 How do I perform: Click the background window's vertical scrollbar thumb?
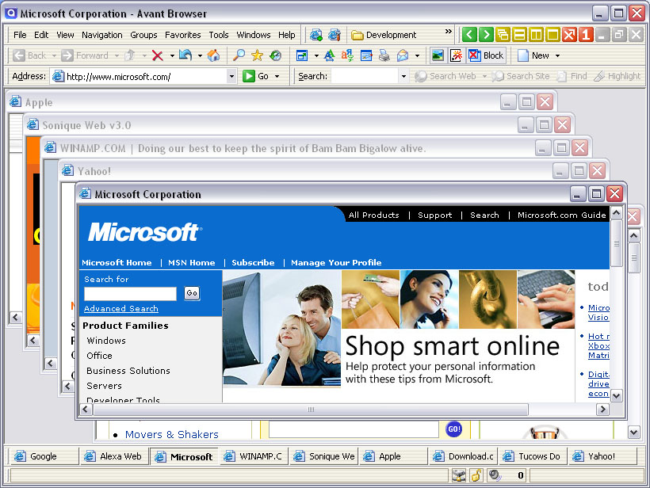pyautogui.click(x=634, y=257)
